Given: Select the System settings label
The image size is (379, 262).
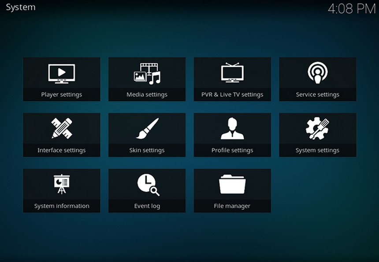Looking at the screenshot, I should [x=318, y=150].
